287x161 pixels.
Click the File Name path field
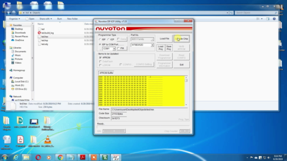tap(149, 110)
